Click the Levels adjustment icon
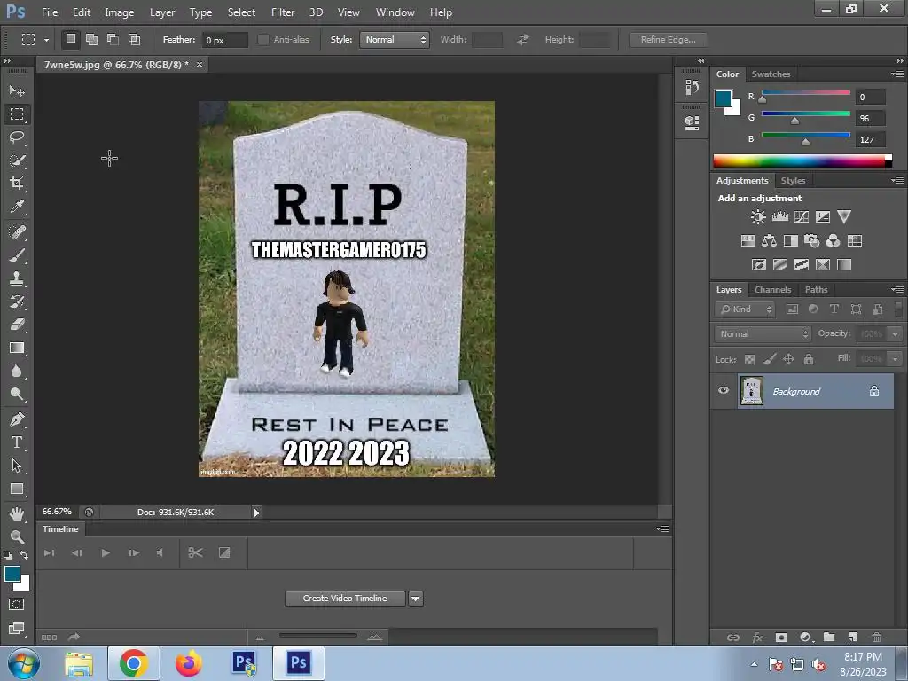Viewport: 908px width, 681px height. (x=780, y=217)
